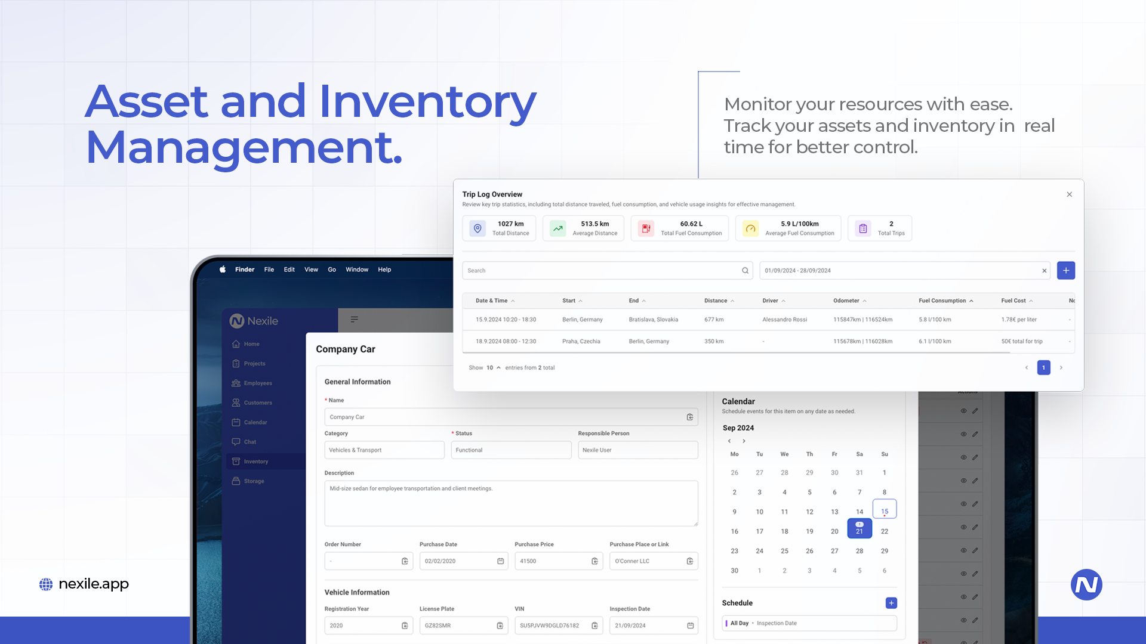Open the date range 01/09/2024 - 28/09/2024 field
1146x644 pixels.
(906, 271)
